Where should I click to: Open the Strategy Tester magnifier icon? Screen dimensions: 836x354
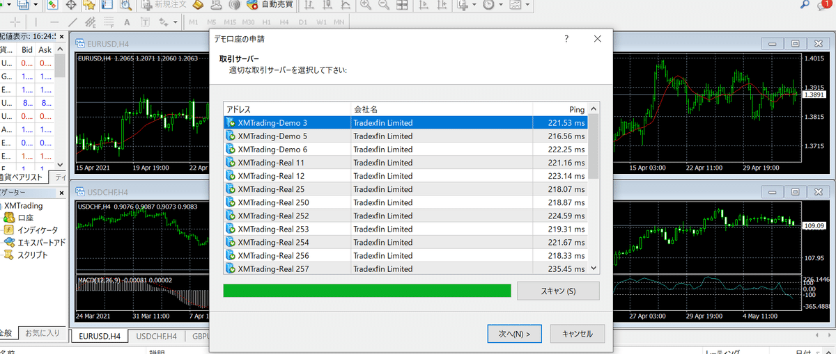tap(126, 5)
